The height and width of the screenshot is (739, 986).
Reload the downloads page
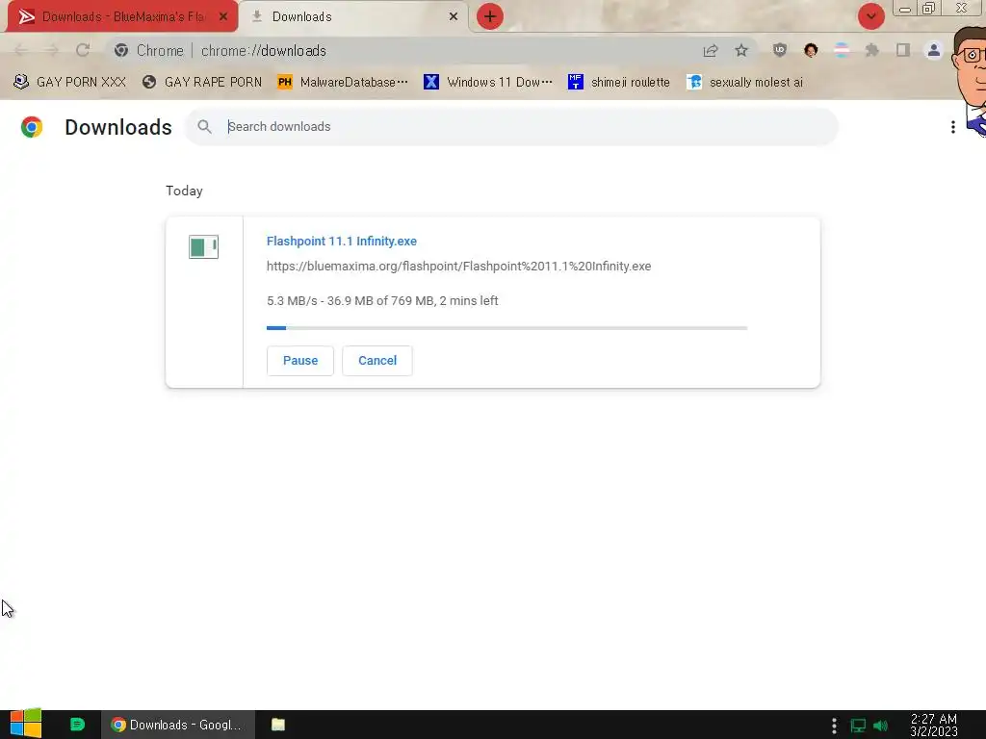[83, 50]
